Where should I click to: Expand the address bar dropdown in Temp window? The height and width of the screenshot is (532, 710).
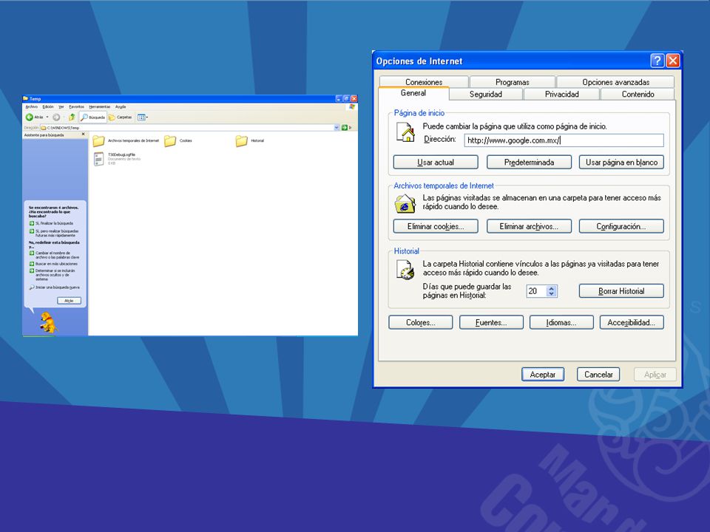(x=337, y=128)
